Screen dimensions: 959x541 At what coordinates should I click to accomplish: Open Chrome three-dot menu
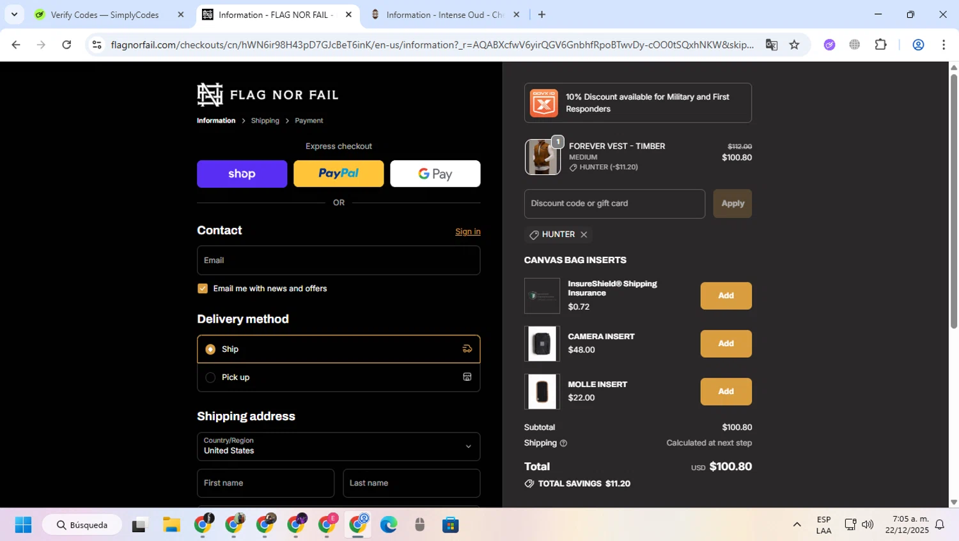click(944, 45)
